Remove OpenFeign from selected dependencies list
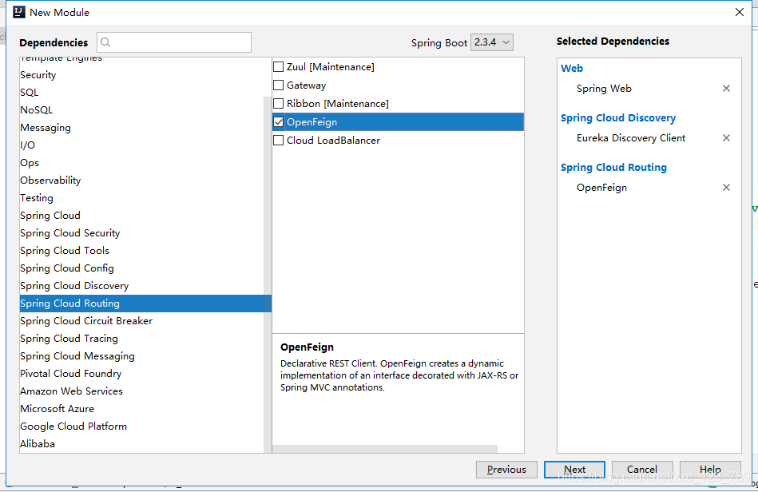 726,188
